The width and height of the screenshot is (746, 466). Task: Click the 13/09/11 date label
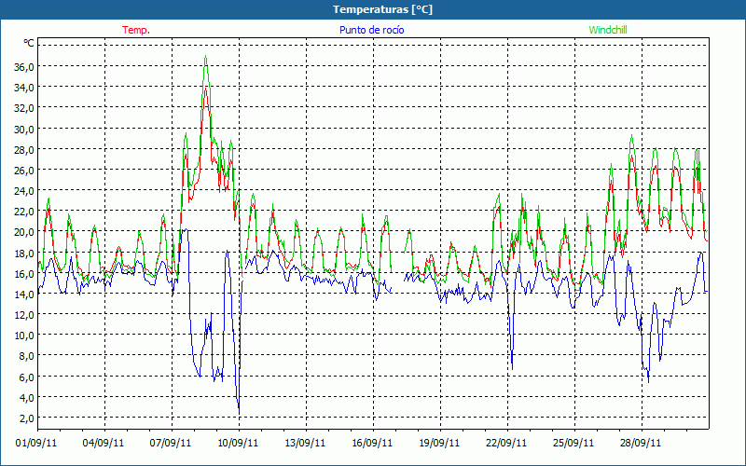[305, 443]
